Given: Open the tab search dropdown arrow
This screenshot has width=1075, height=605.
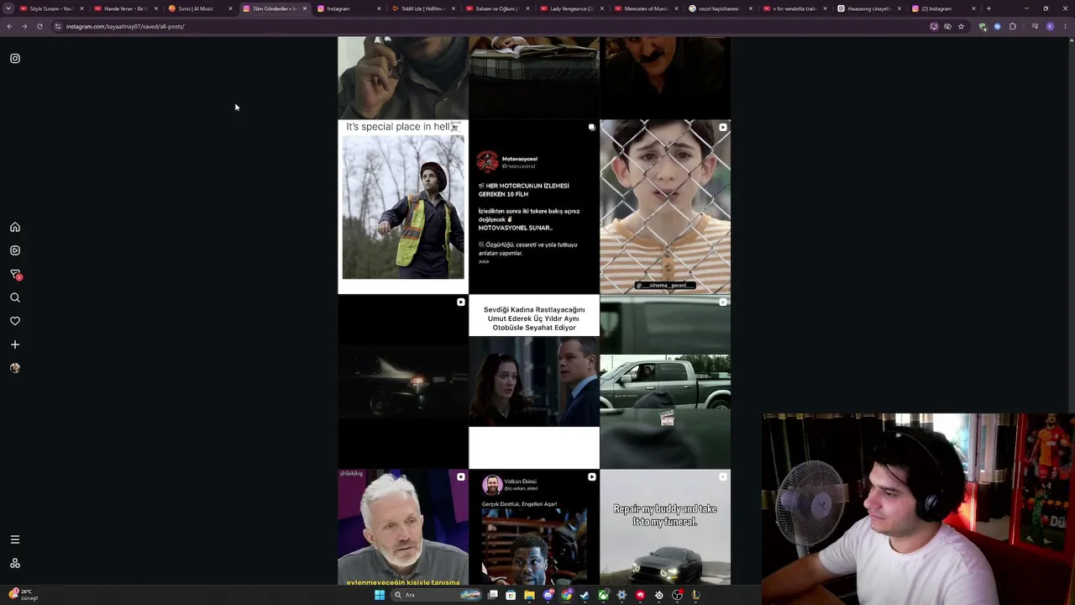Looking at the screenshot, I should tap(8, 8).
